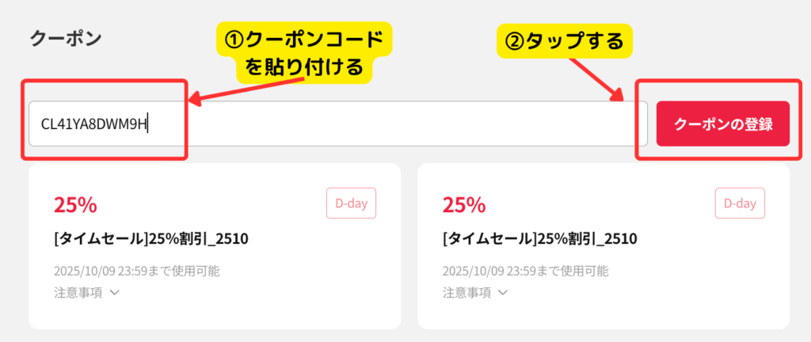Click the yellow ①クーポンコードを貼り付ける label
The height and width of the screenshot is (342, 811).
tap(303, 52)
